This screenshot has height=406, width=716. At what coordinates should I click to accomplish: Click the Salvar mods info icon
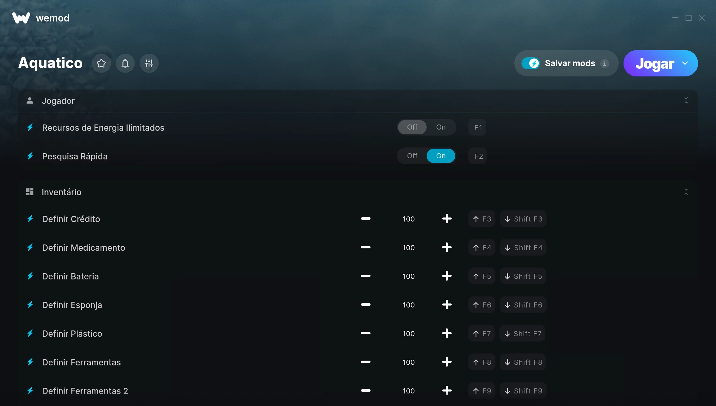605,64
